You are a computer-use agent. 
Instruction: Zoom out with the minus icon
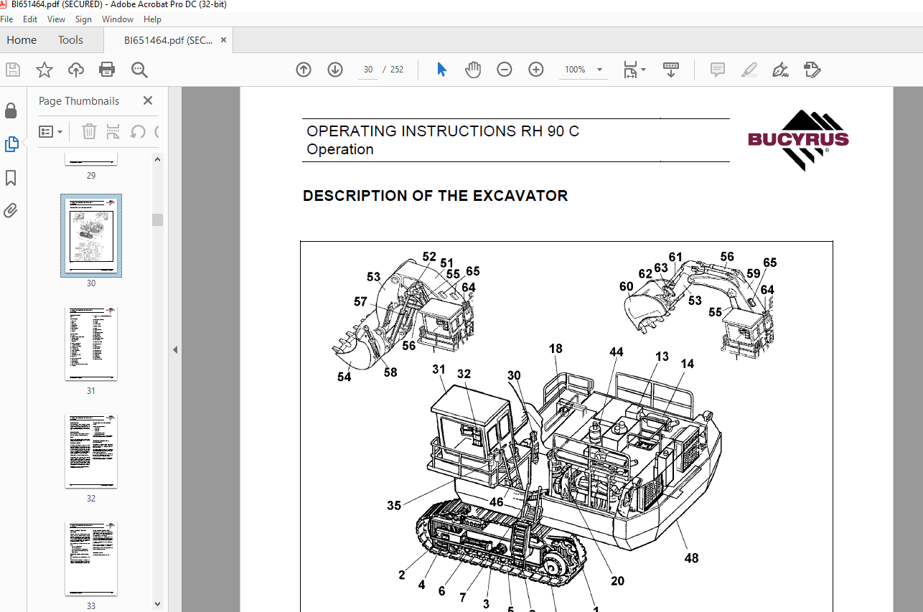click(505, 70)
